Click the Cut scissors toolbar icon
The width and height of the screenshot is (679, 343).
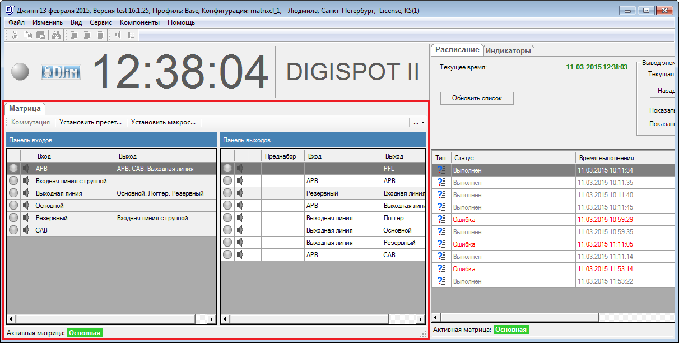[x=15, y=35]
